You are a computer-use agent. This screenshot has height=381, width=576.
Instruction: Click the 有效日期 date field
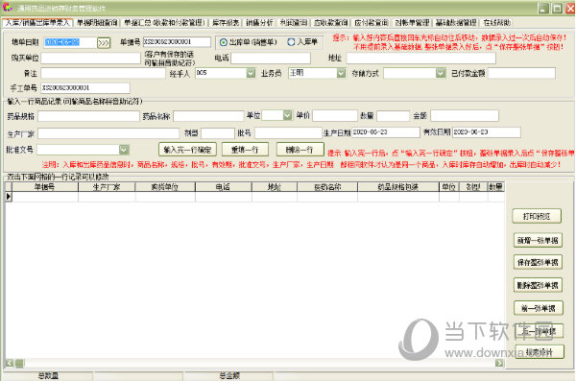pos(487,132)
